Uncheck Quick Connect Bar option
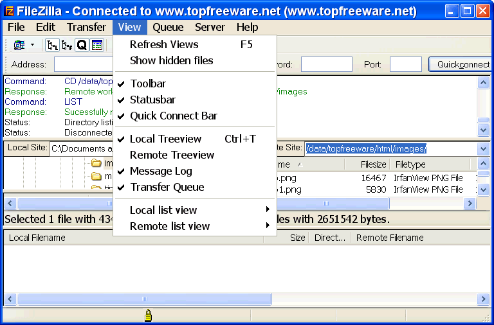Viewport: 494px width, 325px height. pos(195,116)
